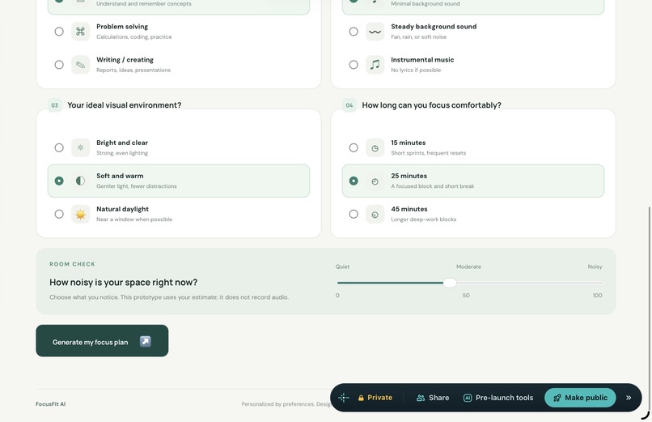Image resolution: width=652 pixels, height=422 pixels.
Task: Click 'Your ideal visual environment?' heading
Action: [x=125, y=105]
